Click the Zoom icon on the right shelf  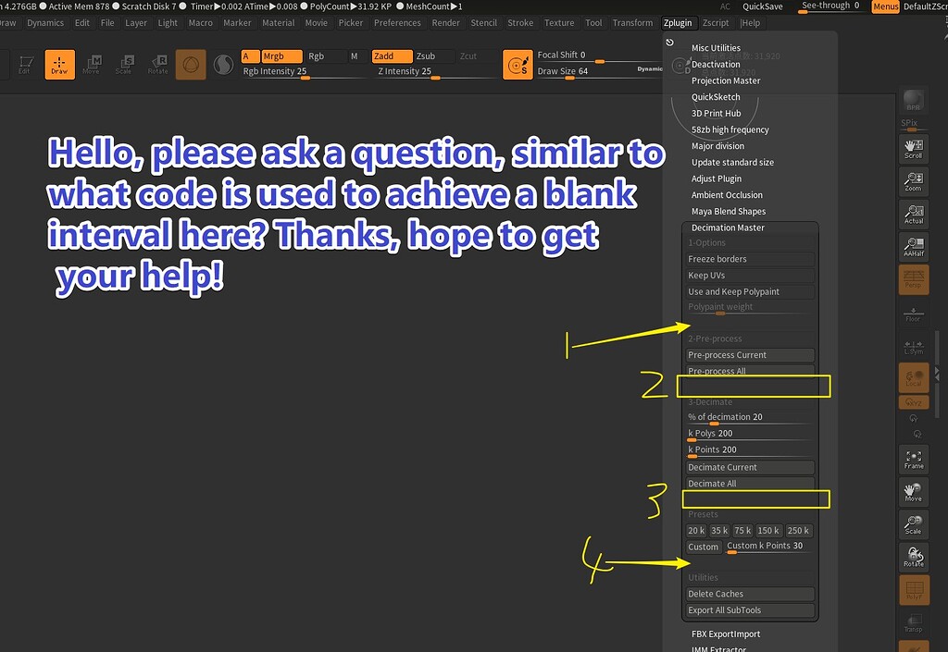913,179
